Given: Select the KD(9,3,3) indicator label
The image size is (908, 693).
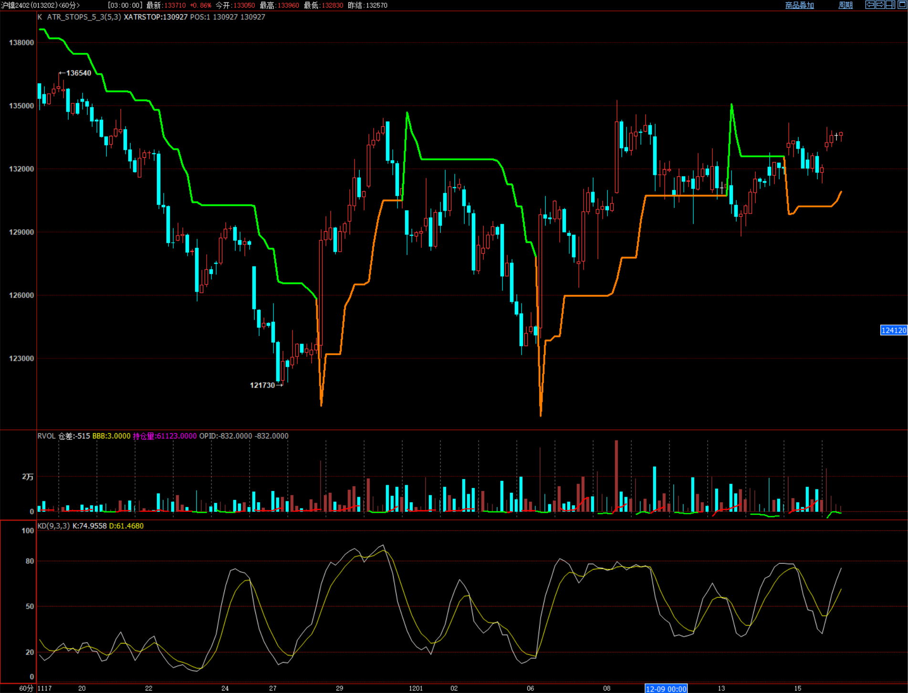Looking at the screenshot, I should click(x=53, y=526).
